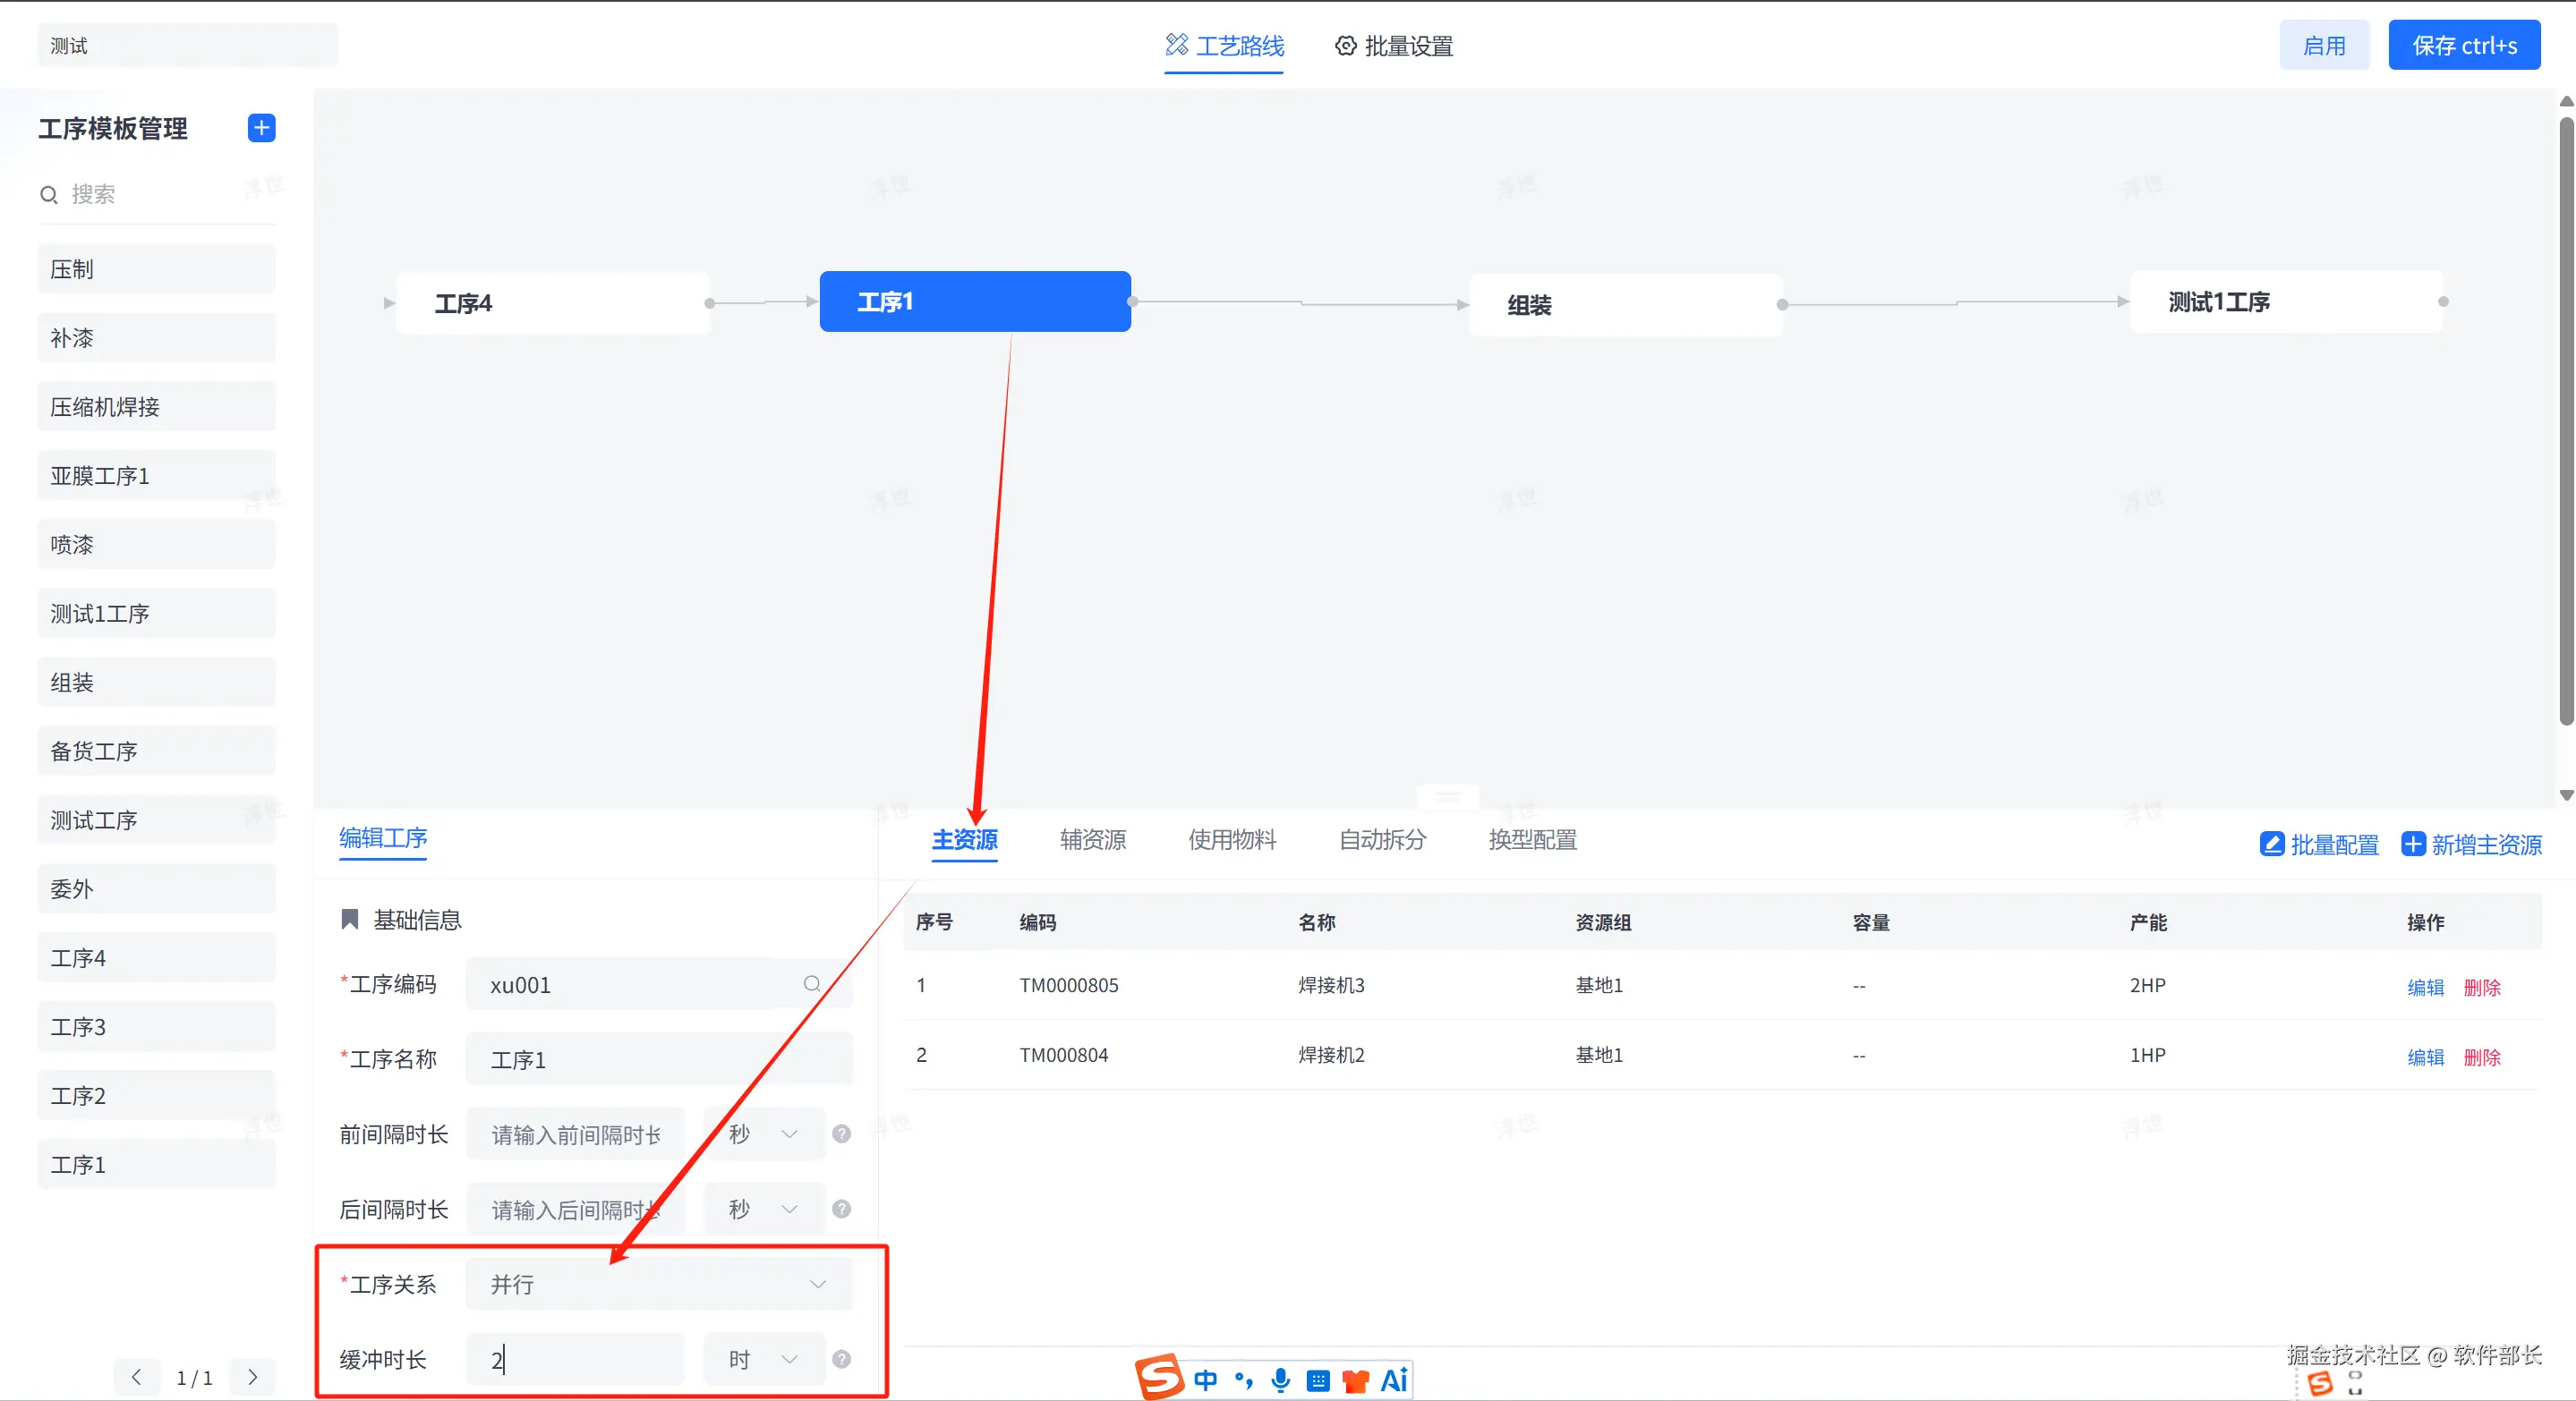The image size is (2576, 1401).
Task: Click 删除 link for 焊接机2 row
Action: [2481, 1057]
